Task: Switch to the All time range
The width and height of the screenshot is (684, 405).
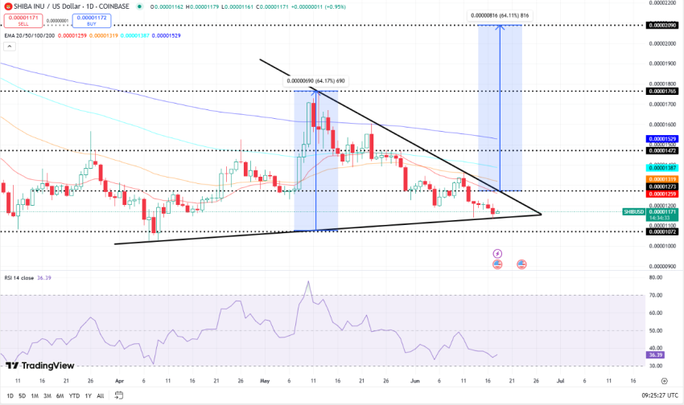Action: point(101,396)
